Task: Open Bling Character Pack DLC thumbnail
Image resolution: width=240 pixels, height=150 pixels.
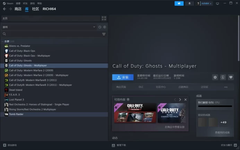Action: coord(172,113)
